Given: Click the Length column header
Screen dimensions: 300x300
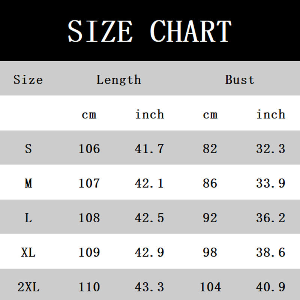Looking at the screenshot, I should [x=118, y=79].
